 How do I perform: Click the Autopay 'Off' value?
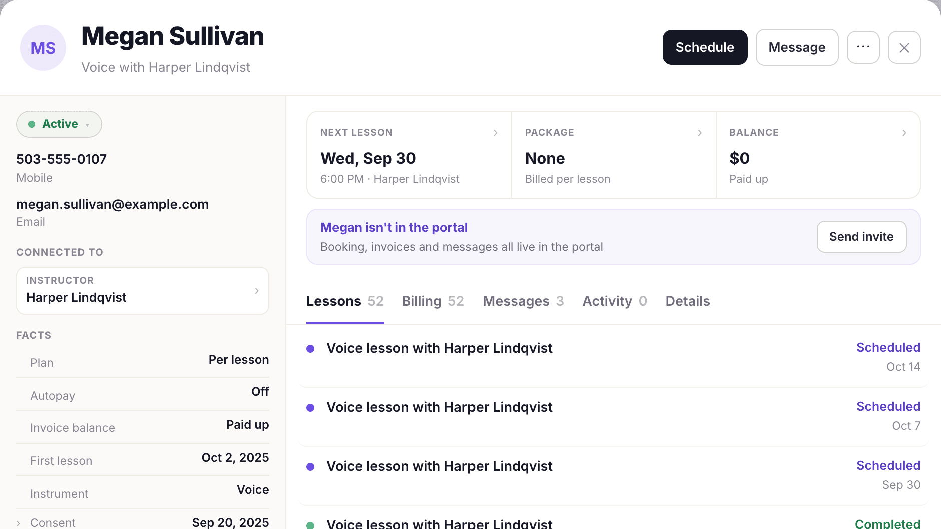coord(260,392)
